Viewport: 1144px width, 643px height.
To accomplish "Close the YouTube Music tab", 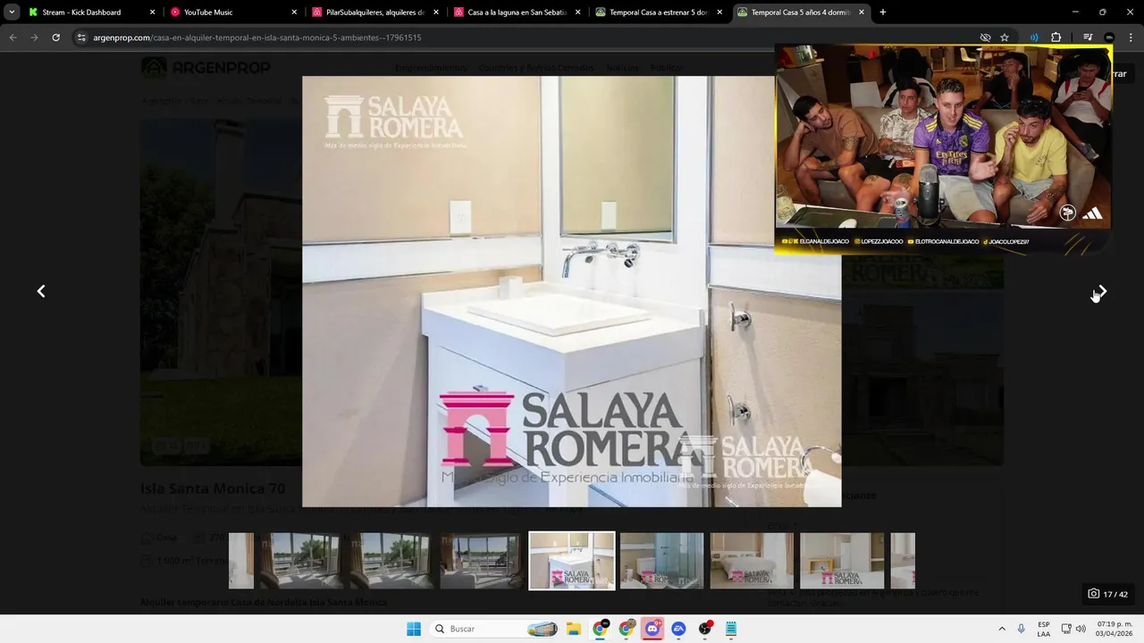I will pos(294,13).
